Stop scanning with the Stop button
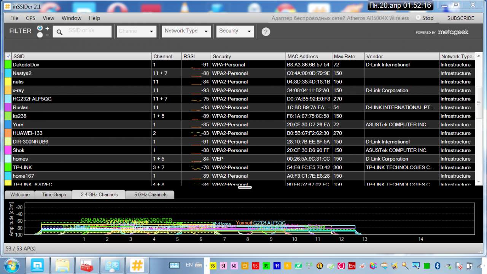The image size is (487, 274). (x=425, y=18)
